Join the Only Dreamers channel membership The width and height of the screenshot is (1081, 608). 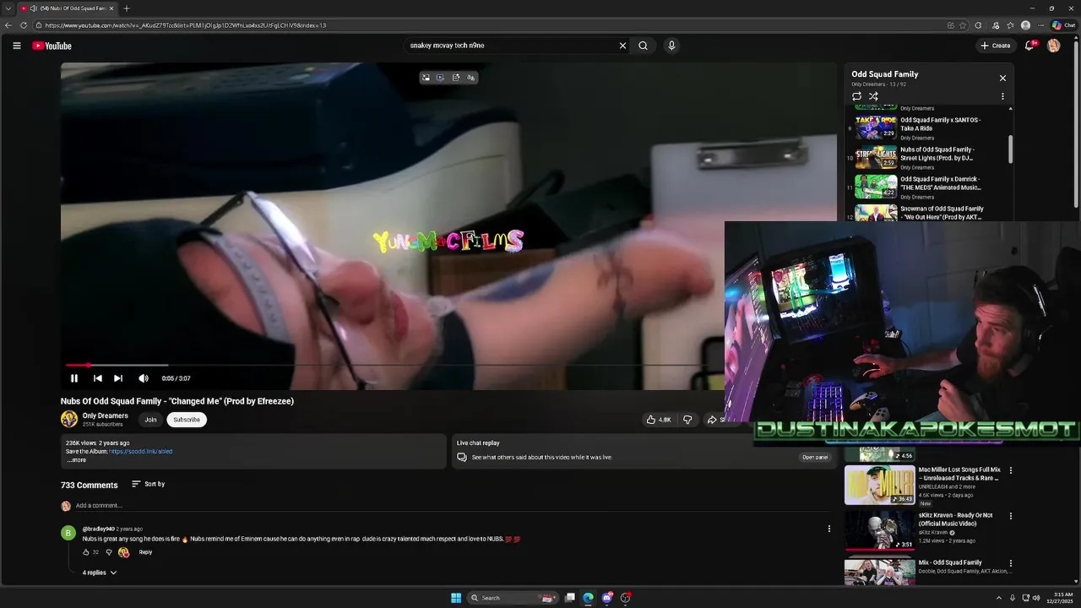pyautogui.click(x=150, y=420)
